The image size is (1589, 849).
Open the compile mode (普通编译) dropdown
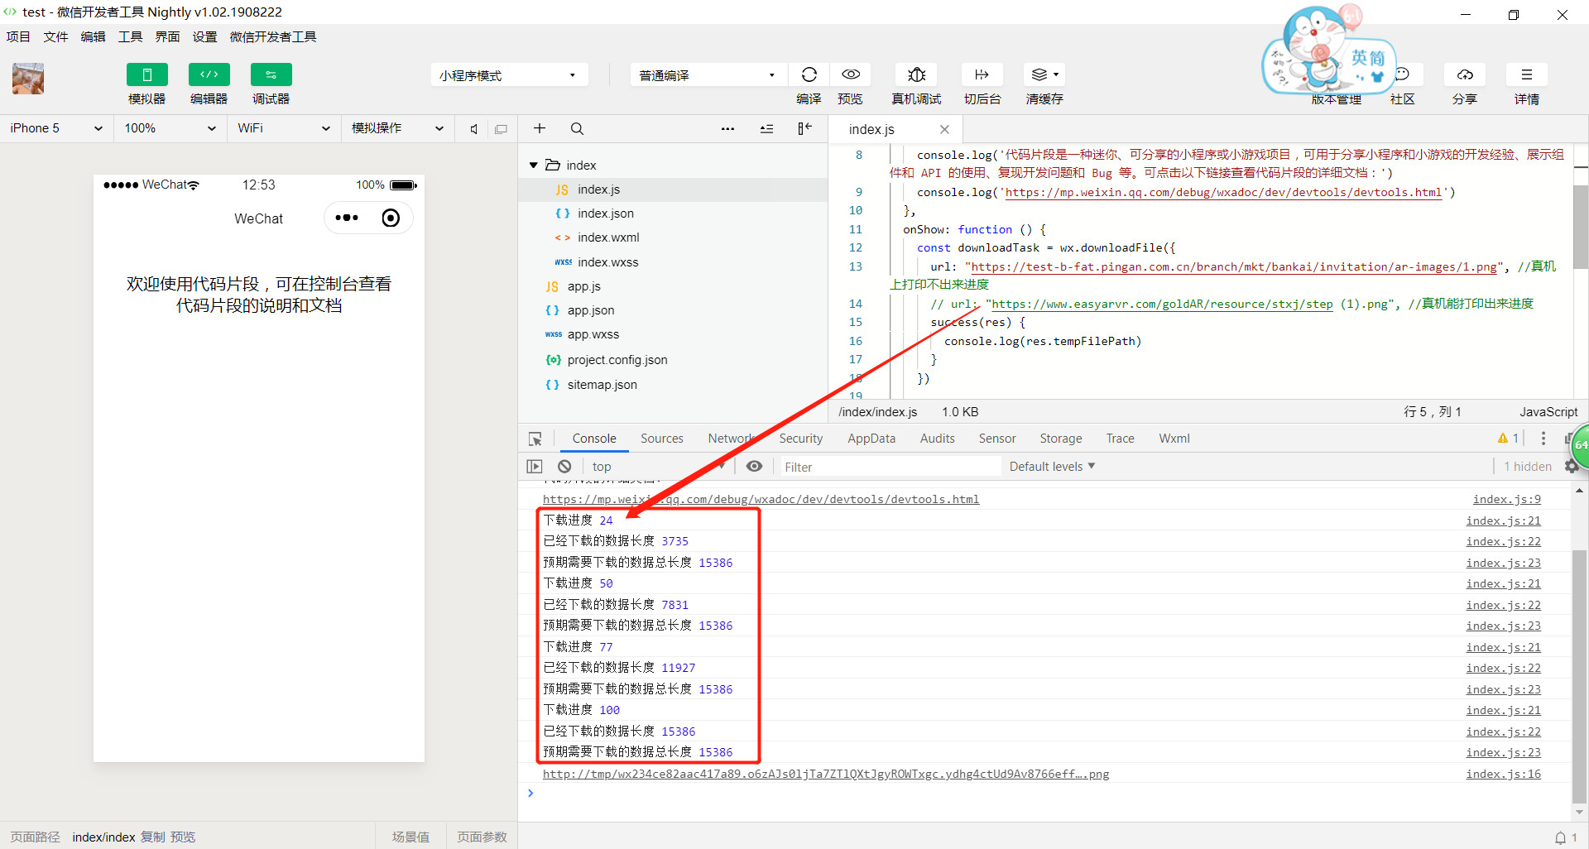[708, 75]
